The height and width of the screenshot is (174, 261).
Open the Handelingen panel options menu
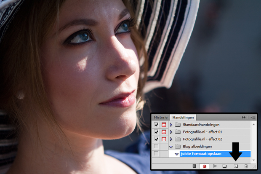(x=253, y=117)
